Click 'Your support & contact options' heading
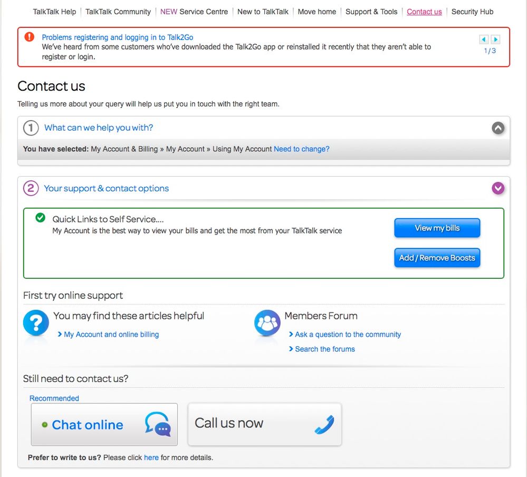527x477 pixels. (106, 189)
